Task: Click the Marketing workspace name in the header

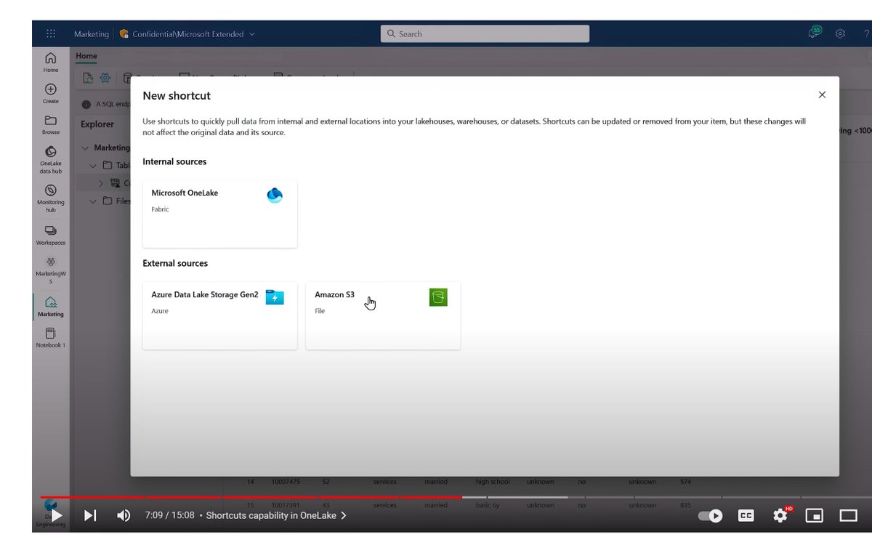Action: point(91,33)
